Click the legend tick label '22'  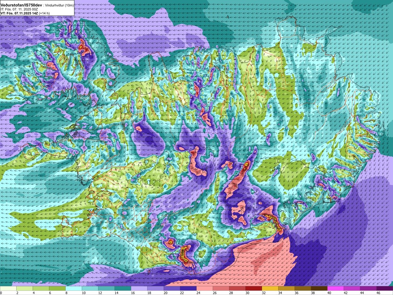(x=182, y=293)
